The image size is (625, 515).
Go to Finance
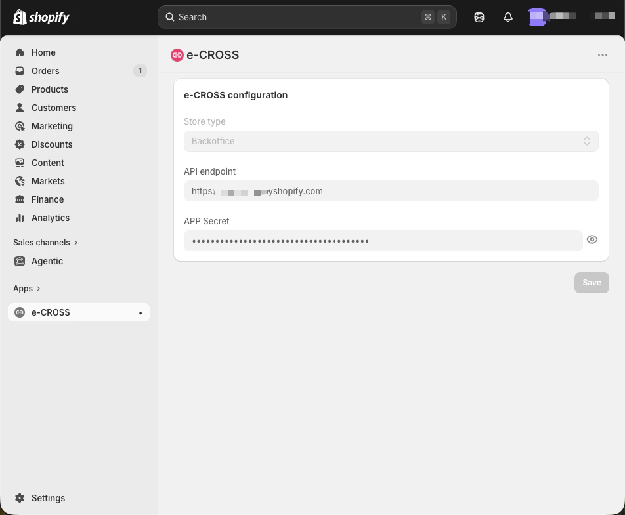(x=79, y=199)
